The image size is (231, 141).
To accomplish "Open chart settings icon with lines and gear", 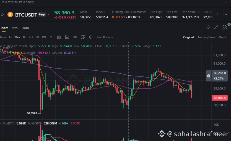I will [x=83, y=37].
